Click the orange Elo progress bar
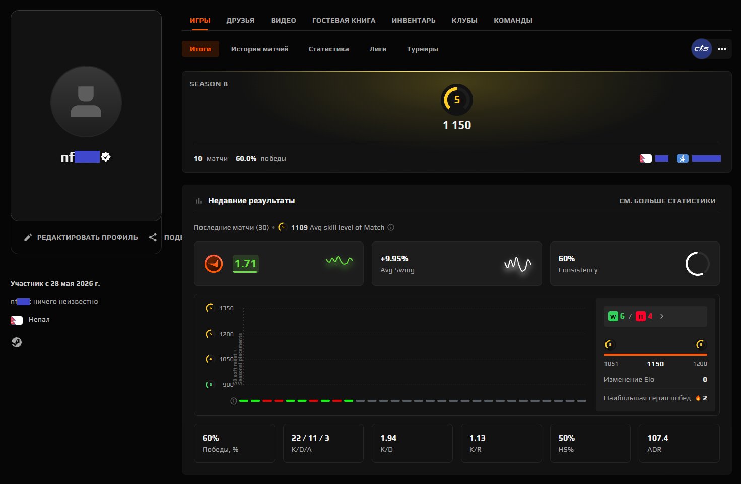 (655, 355)
